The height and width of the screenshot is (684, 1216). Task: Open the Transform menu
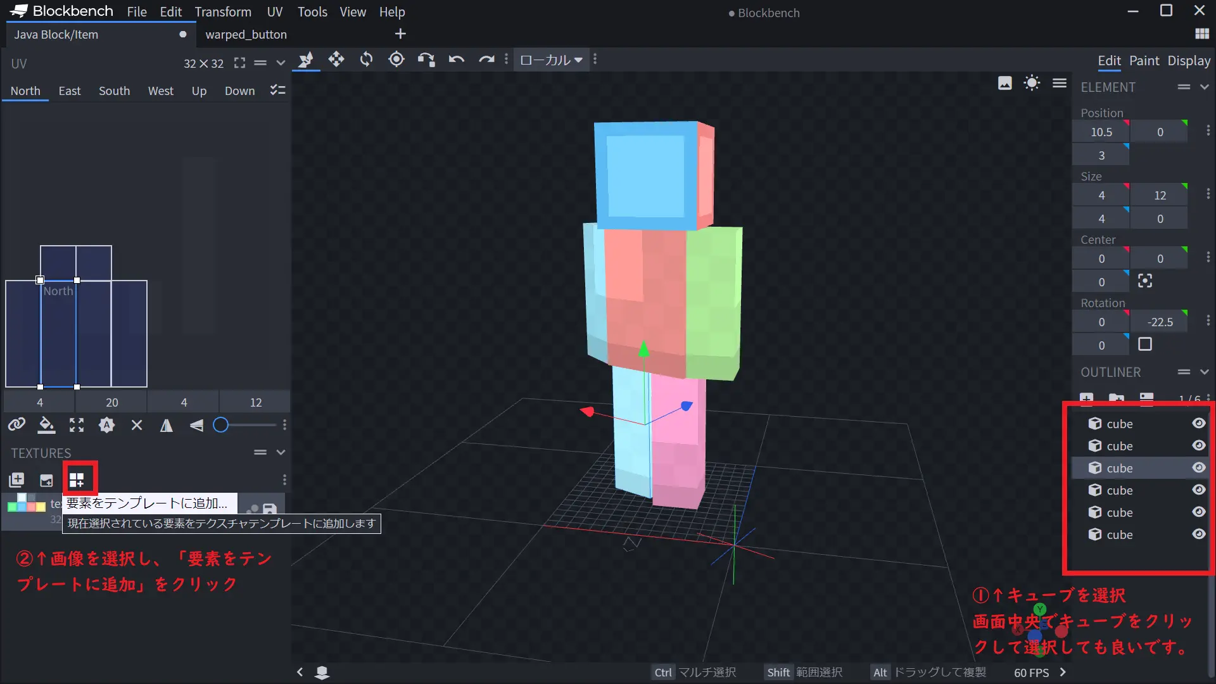click(222, 11)
